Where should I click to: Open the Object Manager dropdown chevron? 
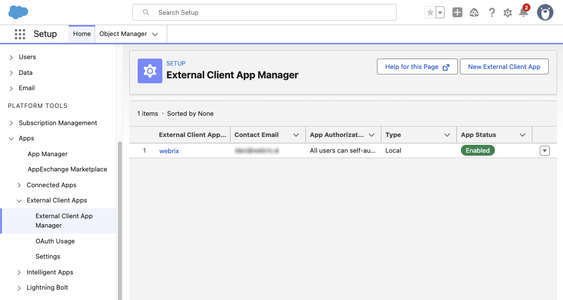click(154, 34)
